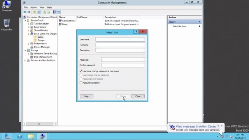The width and height of the screenshot is (249, 140).
Task: Open Server Manager from the taskbar
Action: click(x=7, y=136)
